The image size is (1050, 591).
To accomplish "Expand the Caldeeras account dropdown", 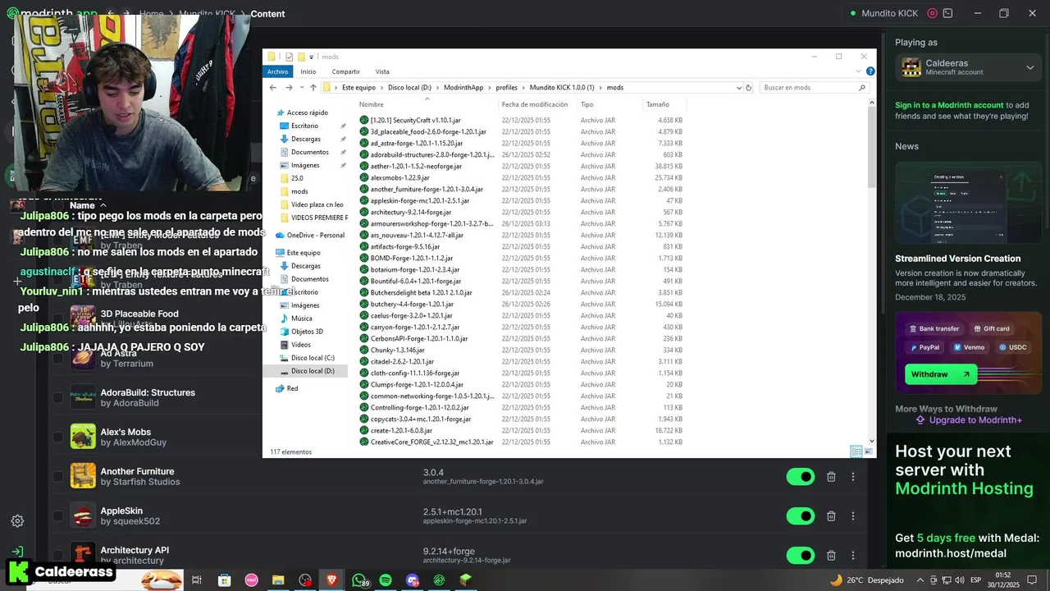I will (1030, 68).
